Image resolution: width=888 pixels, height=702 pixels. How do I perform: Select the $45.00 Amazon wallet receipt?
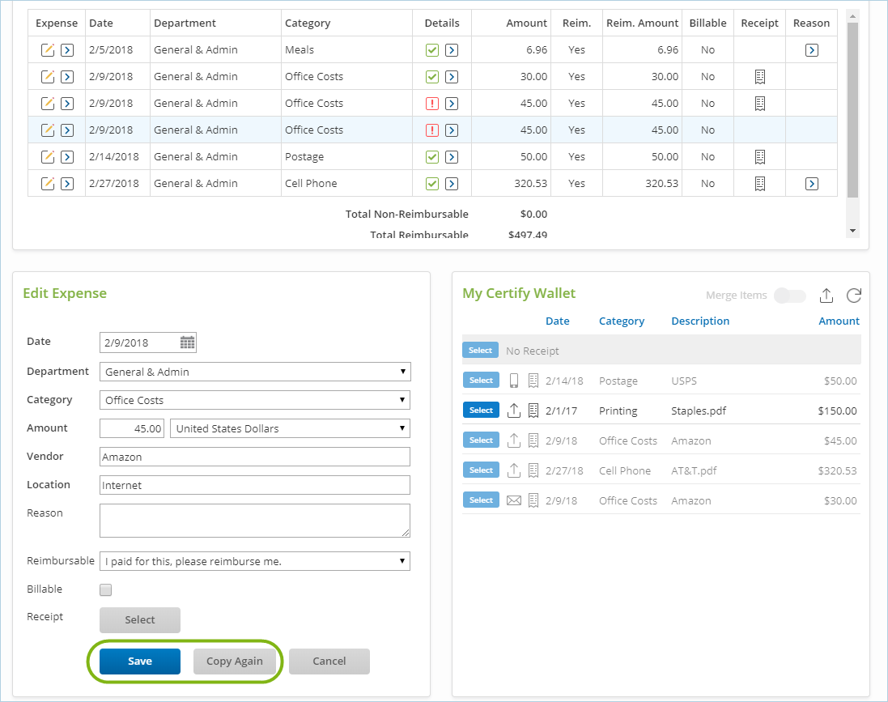(481, 440)
